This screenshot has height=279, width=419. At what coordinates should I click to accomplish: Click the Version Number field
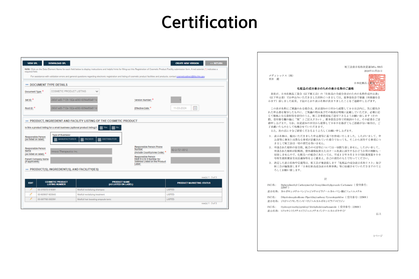tap(176, 100)
